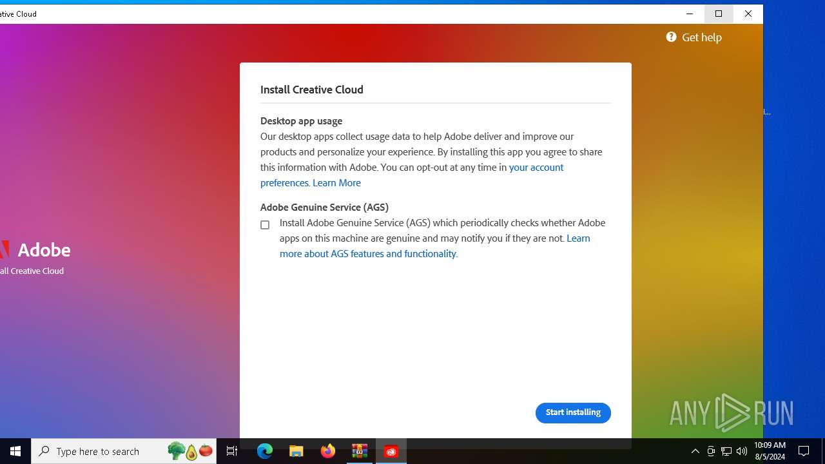Image resolution: width=825 pixels, height=464 pixels.
Task: Minimize the Creative Cloud installer window
Action: [690, 14]
